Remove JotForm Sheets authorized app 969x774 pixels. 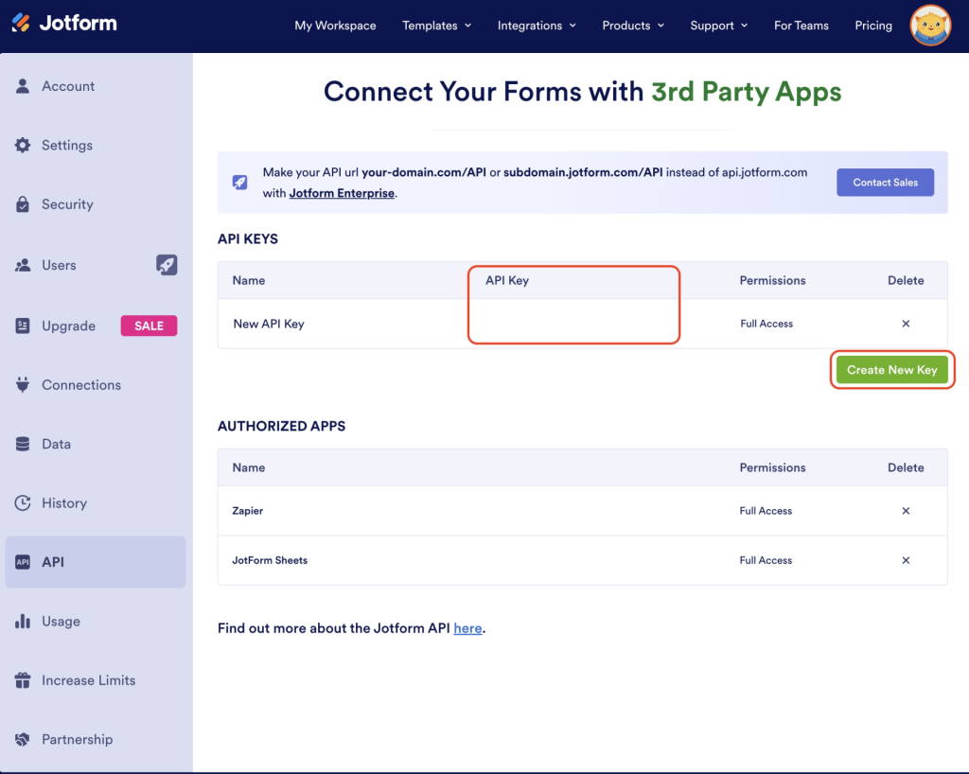pyautogui.click(x=906, y=560)
